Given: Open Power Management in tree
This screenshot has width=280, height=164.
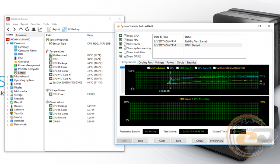Looking at the screenshot, I should pyautogui.click(x=29, y=65).
